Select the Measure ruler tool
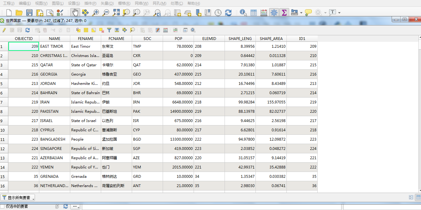This screenshot has height=210, width=421. 294,13
